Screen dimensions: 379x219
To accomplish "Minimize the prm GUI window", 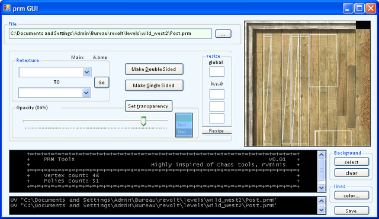I will (x=348, y=8).
